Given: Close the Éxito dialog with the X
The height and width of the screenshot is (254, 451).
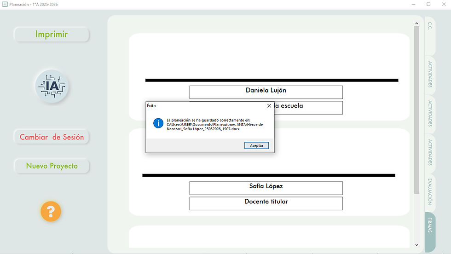Looking at the screenshot, I should 269,105.
